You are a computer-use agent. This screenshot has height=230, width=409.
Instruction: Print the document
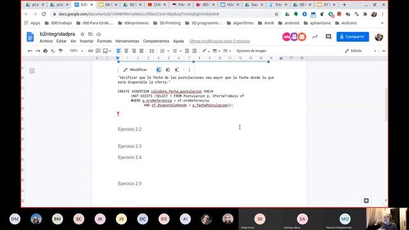[45, 51]
